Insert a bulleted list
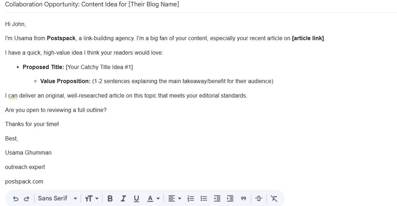Viewport: 397px width, 206px height. click(204, 199)
